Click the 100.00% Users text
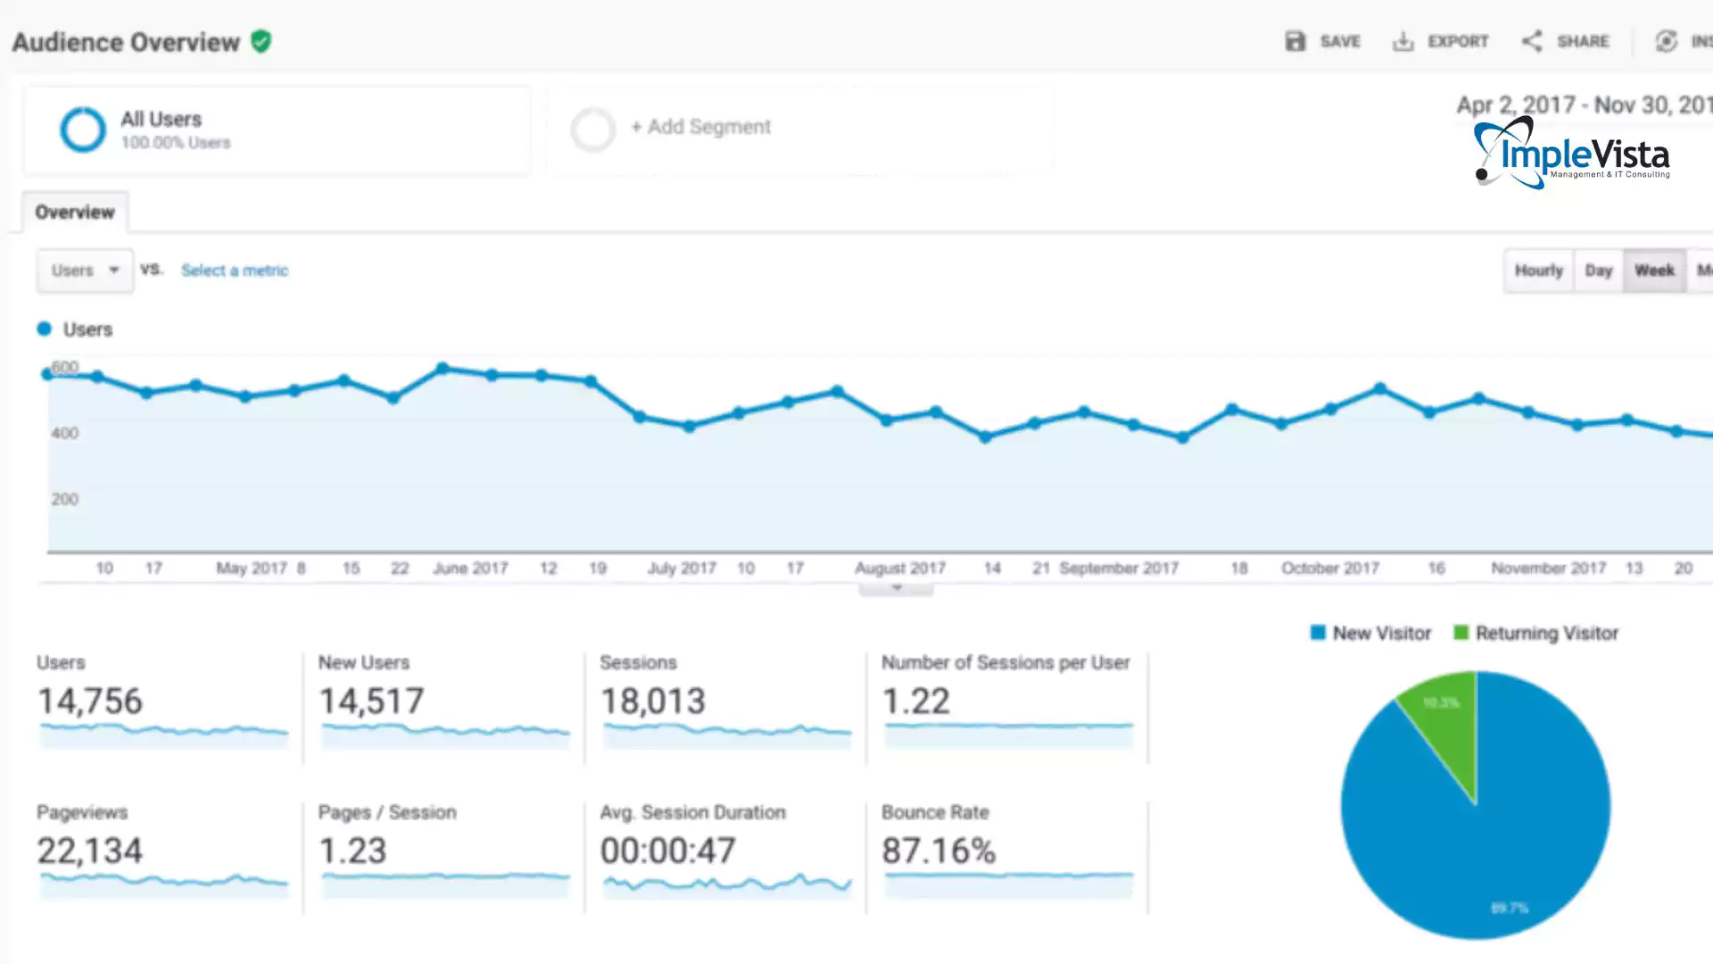This screenshot has height=964, width=1713. pos(176,143)
